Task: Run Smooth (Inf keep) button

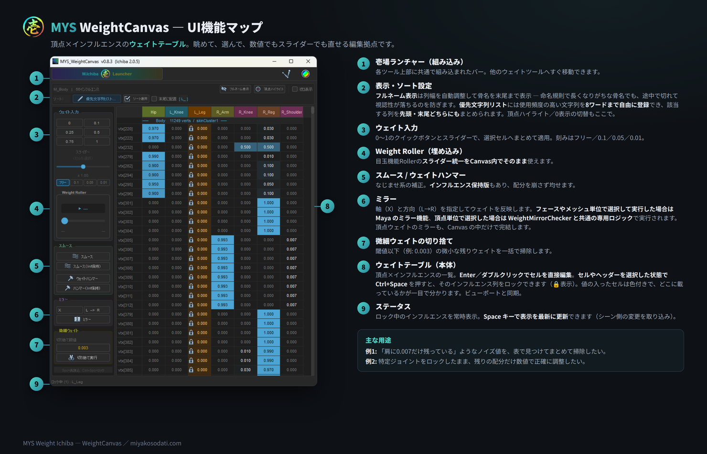Action: pos(83,266)
